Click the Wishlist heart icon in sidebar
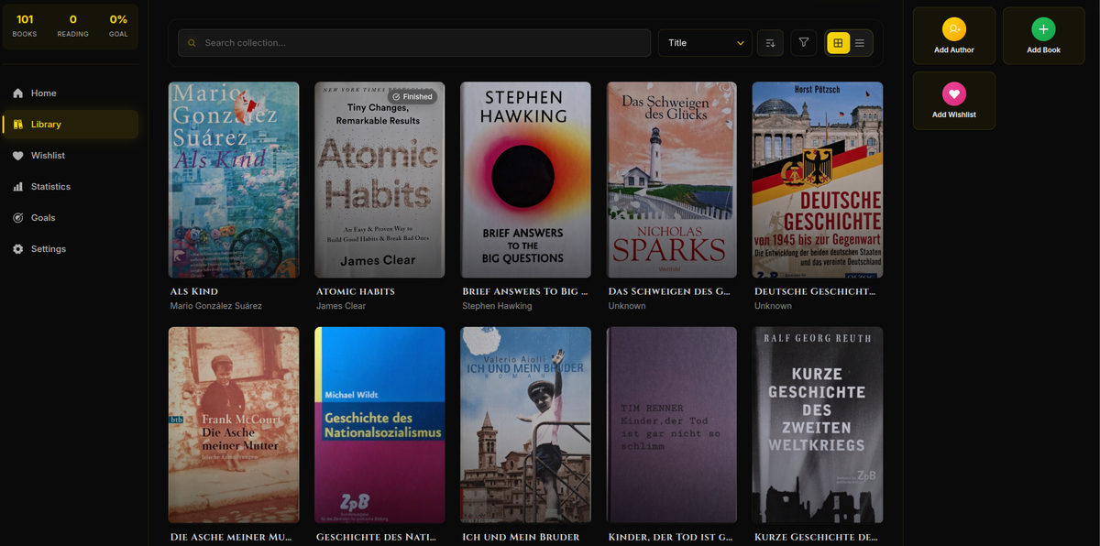This screenshot has height=546, width=1100. (17, 156)
